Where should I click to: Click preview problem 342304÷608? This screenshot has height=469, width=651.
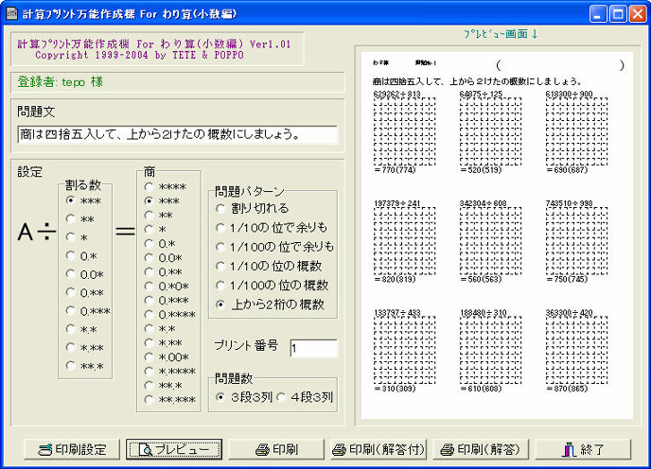[x=484, y=203]
